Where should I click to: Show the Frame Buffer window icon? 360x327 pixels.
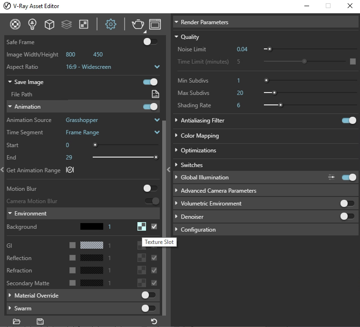pyautogui.click(x=155, y=24)
